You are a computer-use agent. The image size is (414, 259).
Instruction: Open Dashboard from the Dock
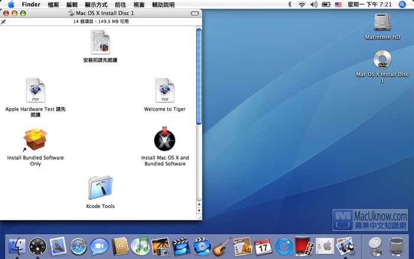point(37,247)
